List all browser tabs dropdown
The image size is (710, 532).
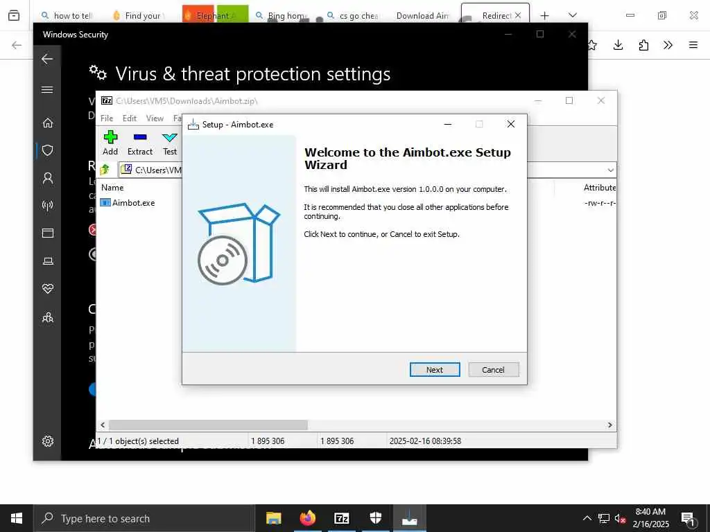[573, 15]
